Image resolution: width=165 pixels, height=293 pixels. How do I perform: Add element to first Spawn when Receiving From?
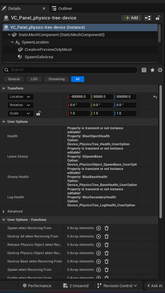(99, 228)
